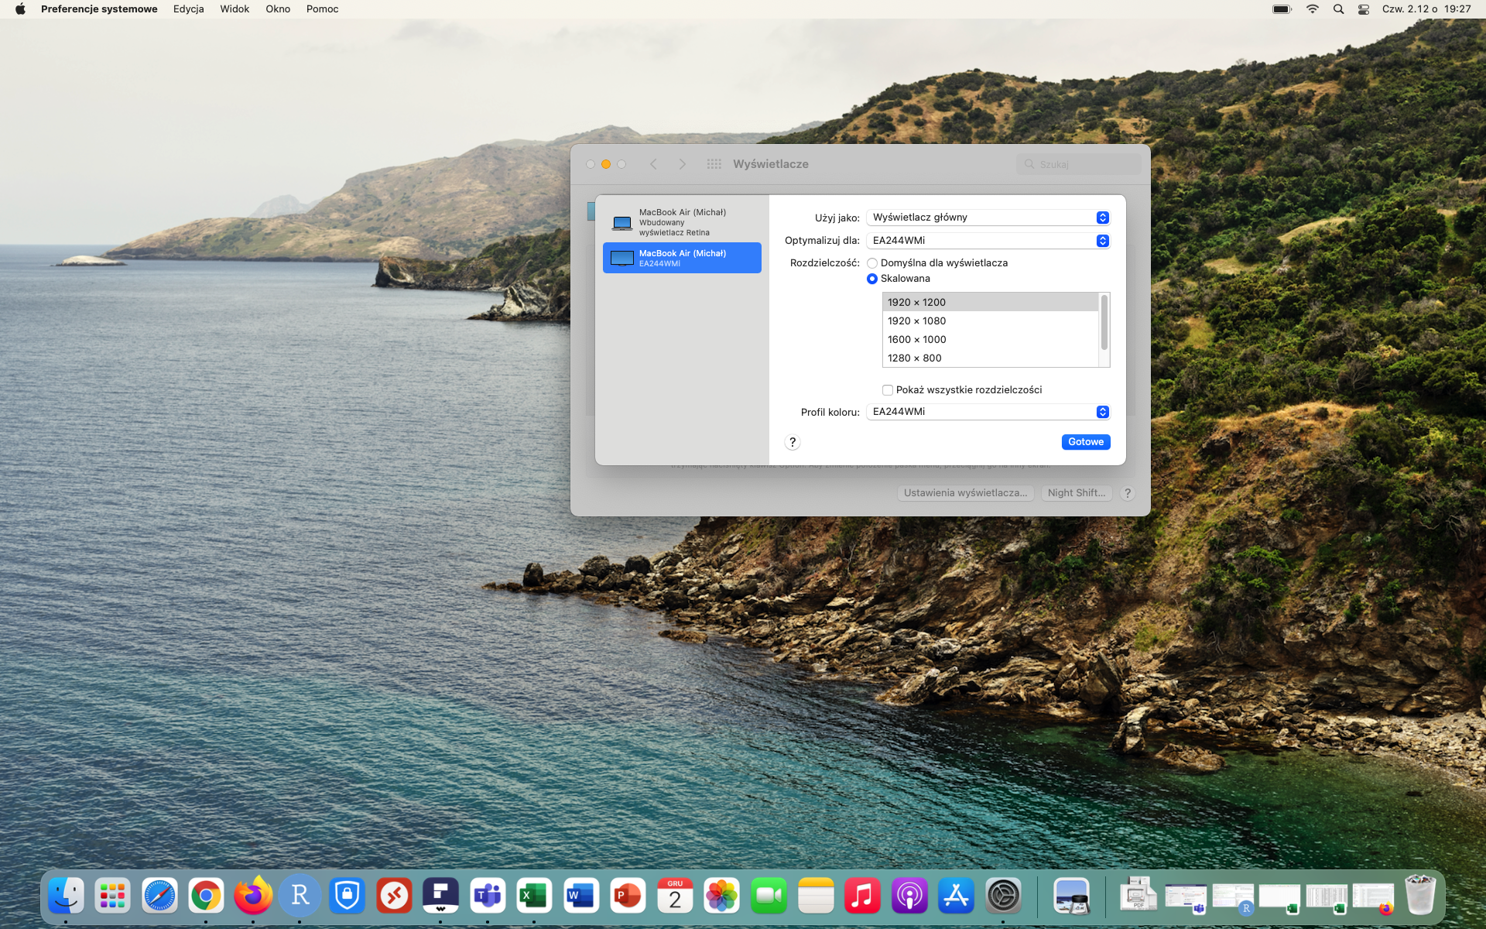1486x929 pixels.
Task: Choose the 1920 × 1080 resolution
Action: click(x=916, y=321)
